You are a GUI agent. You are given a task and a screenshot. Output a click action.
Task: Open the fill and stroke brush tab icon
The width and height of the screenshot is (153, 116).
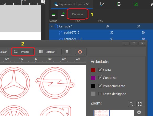[x=102, y=4]
